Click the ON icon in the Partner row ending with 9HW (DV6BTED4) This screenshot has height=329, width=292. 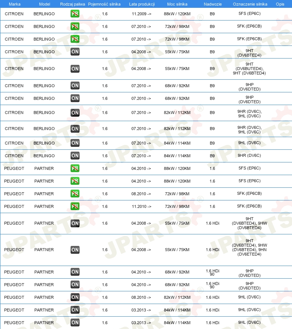(75, 223)
